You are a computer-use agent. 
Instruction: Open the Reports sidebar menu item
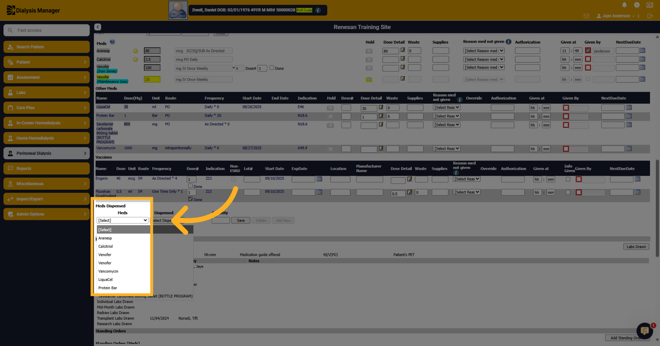point(46,168)
